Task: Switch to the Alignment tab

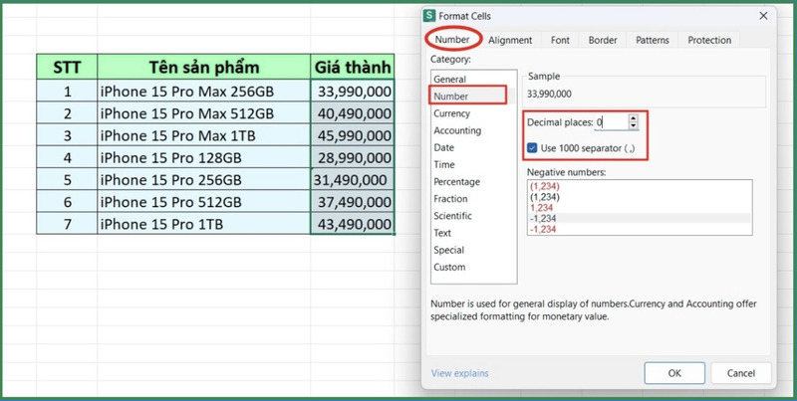Action: (510, 40)
